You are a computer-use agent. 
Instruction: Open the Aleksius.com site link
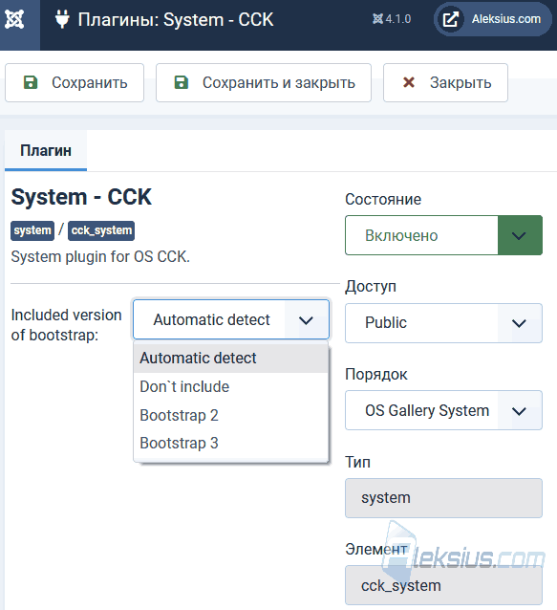tap(492, 19)
